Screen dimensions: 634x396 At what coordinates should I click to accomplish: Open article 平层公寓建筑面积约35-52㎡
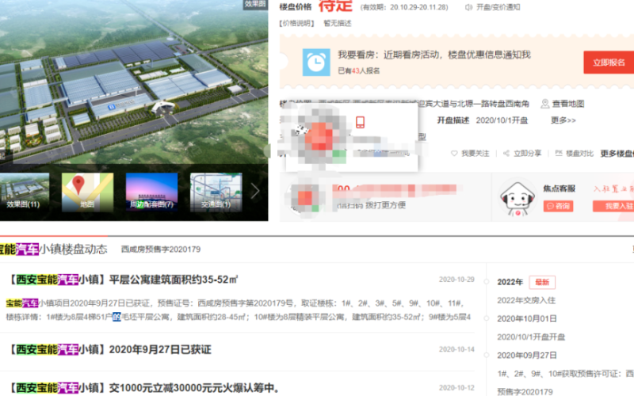pos(124,280)
